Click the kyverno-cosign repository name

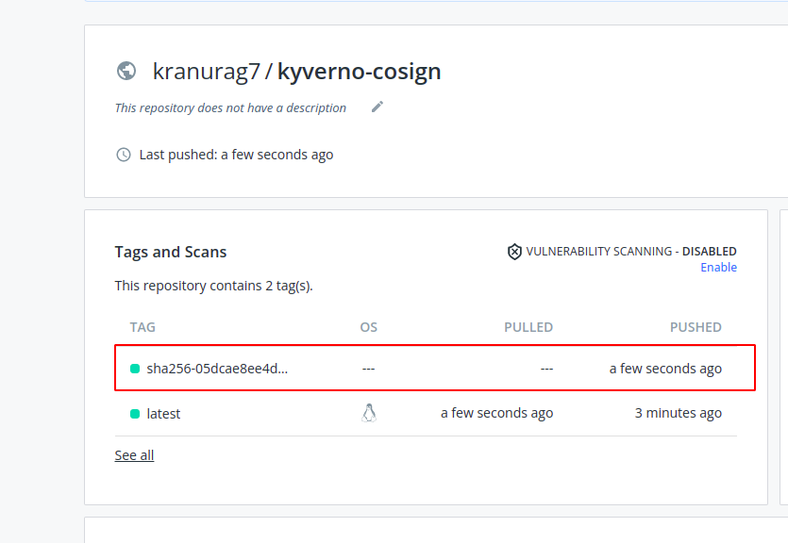(x=360, y=72)
